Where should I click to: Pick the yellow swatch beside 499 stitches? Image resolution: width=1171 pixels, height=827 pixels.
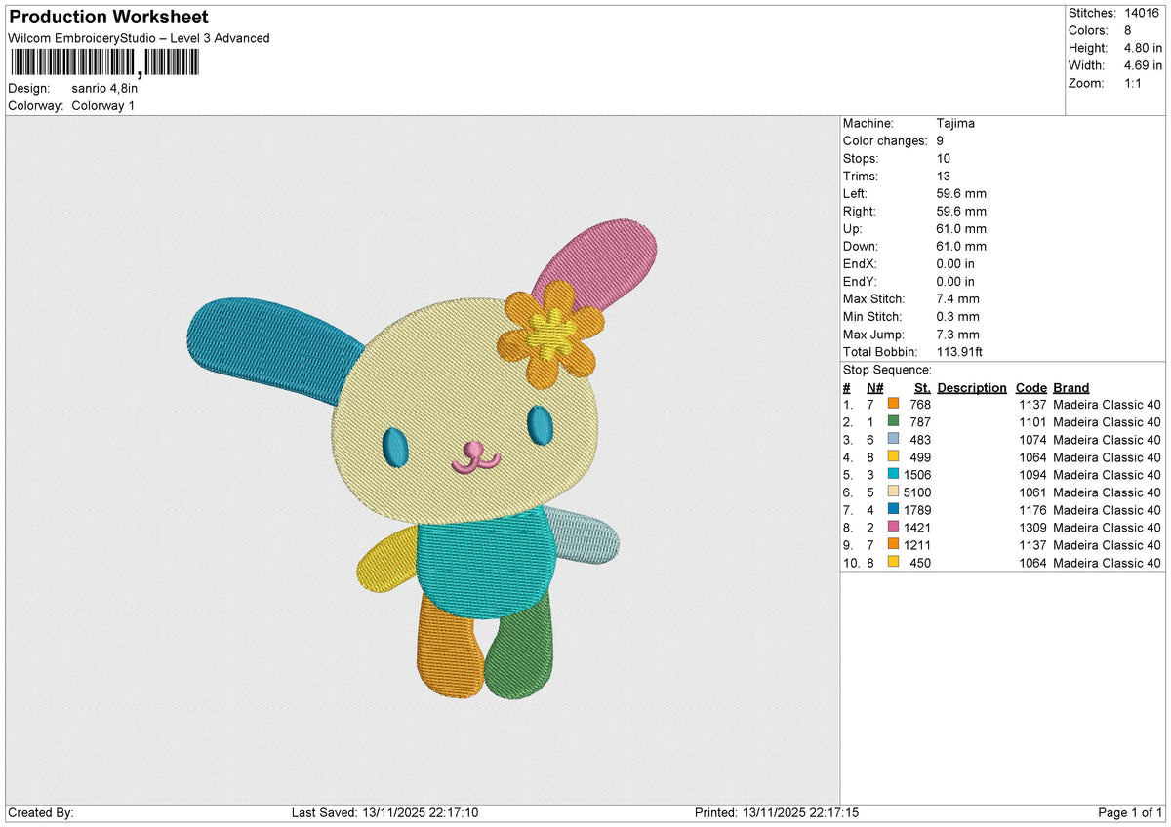tap(893, 457)
